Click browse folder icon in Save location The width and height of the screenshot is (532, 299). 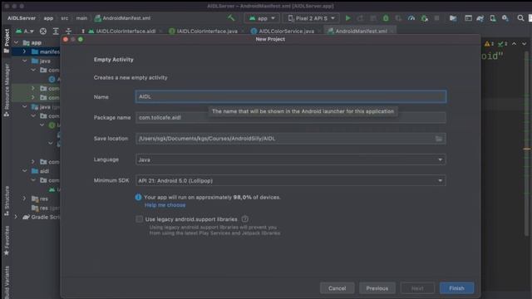click(x=439, y=139)
